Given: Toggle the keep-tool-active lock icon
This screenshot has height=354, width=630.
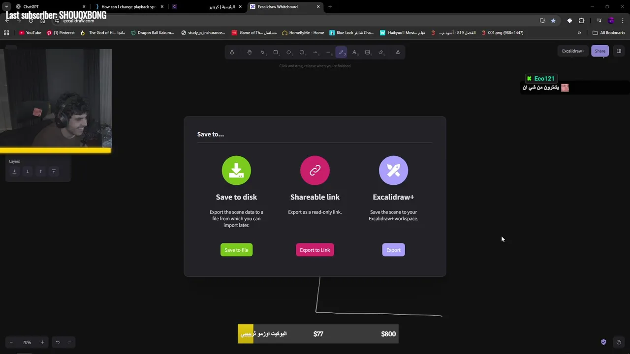Looking at the screenshot, I should [232, 52].
